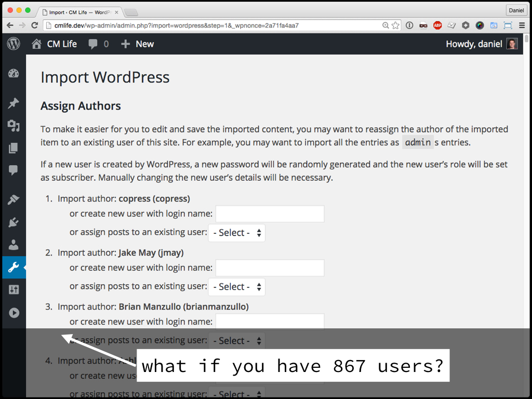
Task: Open existing user dropdown for Jake May
Action: tap(236, 287)
